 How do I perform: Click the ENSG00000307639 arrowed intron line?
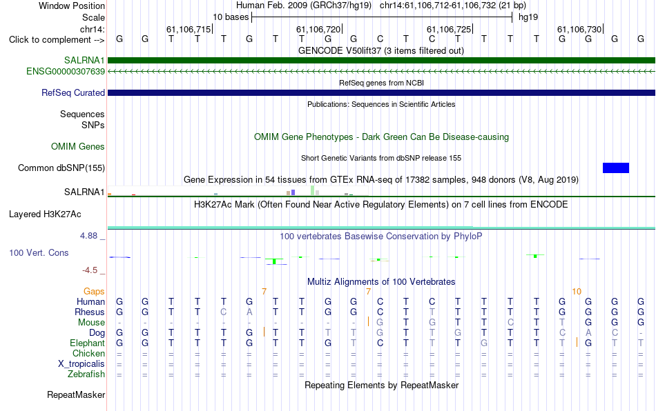pyautogui.click(x=381, y=72)
